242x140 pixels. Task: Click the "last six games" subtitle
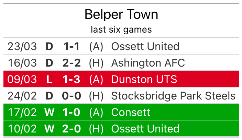tap(121, 30)
